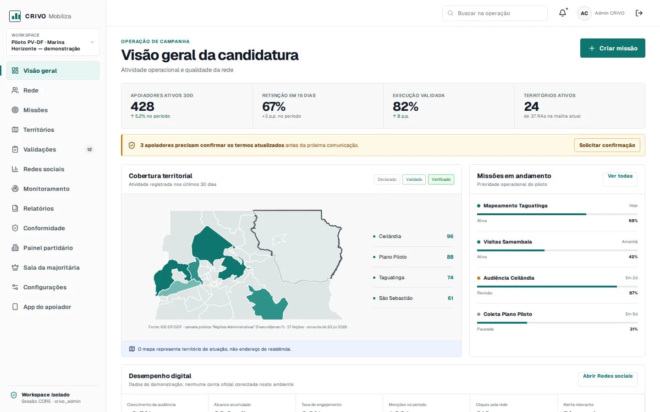This screenshot has height=412, width=660.
Task: Click the logout icon
Action: point(639,13)
